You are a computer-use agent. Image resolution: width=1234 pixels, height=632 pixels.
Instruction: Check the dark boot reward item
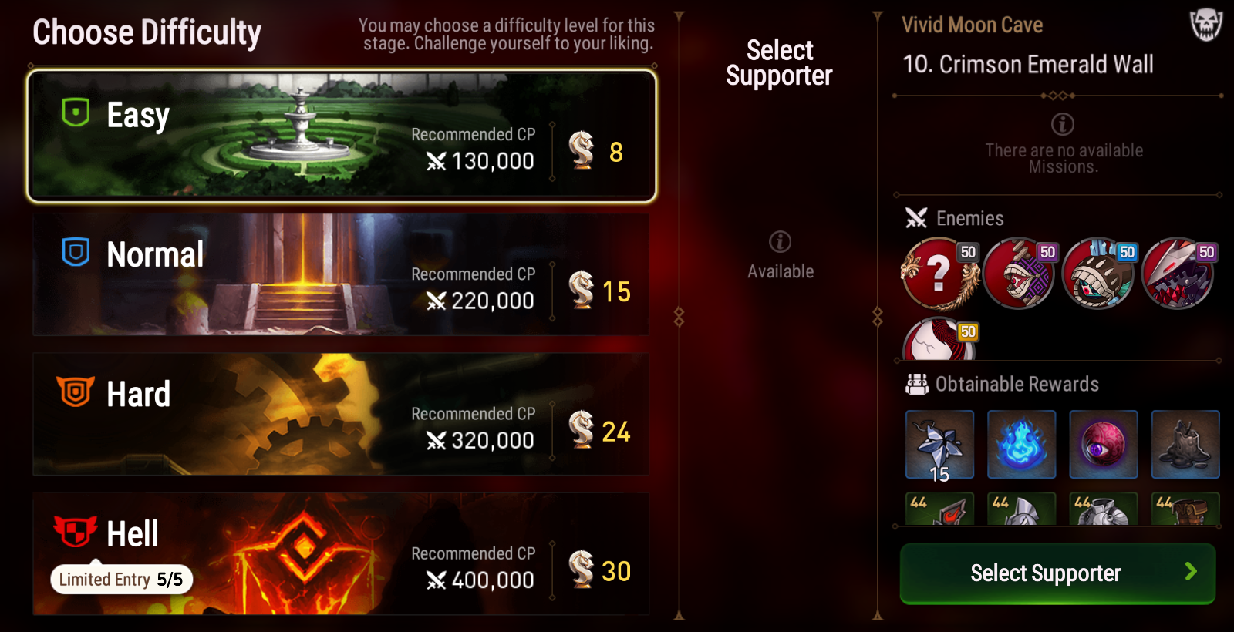tap(1185, 445)
